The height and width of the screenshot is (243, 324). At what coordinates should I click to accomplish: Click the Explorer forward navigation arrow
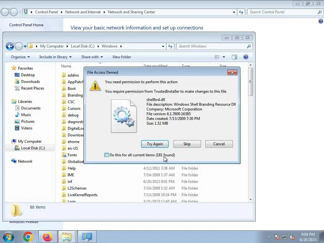coord(19,46)
